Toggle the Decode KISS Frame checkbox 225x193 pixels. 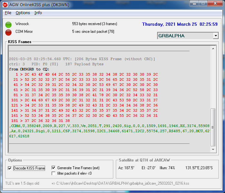tap(10, 168)
